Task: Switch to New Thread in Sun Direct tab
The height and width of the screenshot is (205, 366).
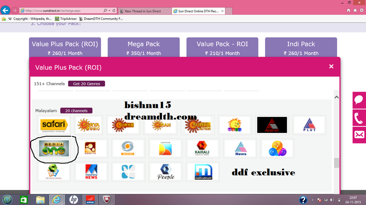Action: pyautogui.click(x=144, y=11)
